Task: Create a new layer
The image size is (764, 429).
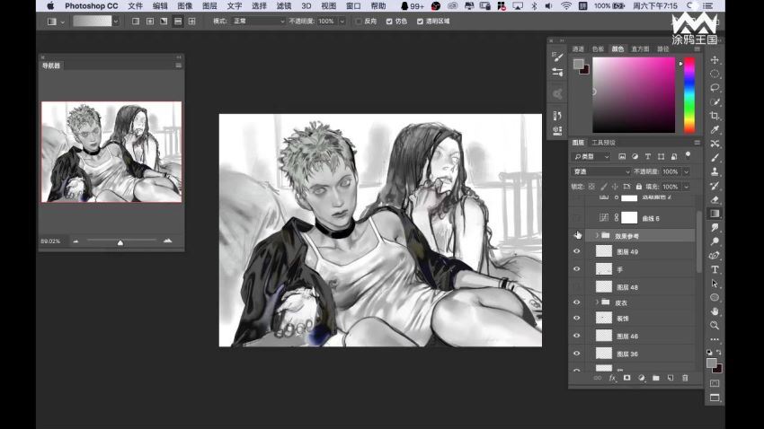Action: [671, 378]
